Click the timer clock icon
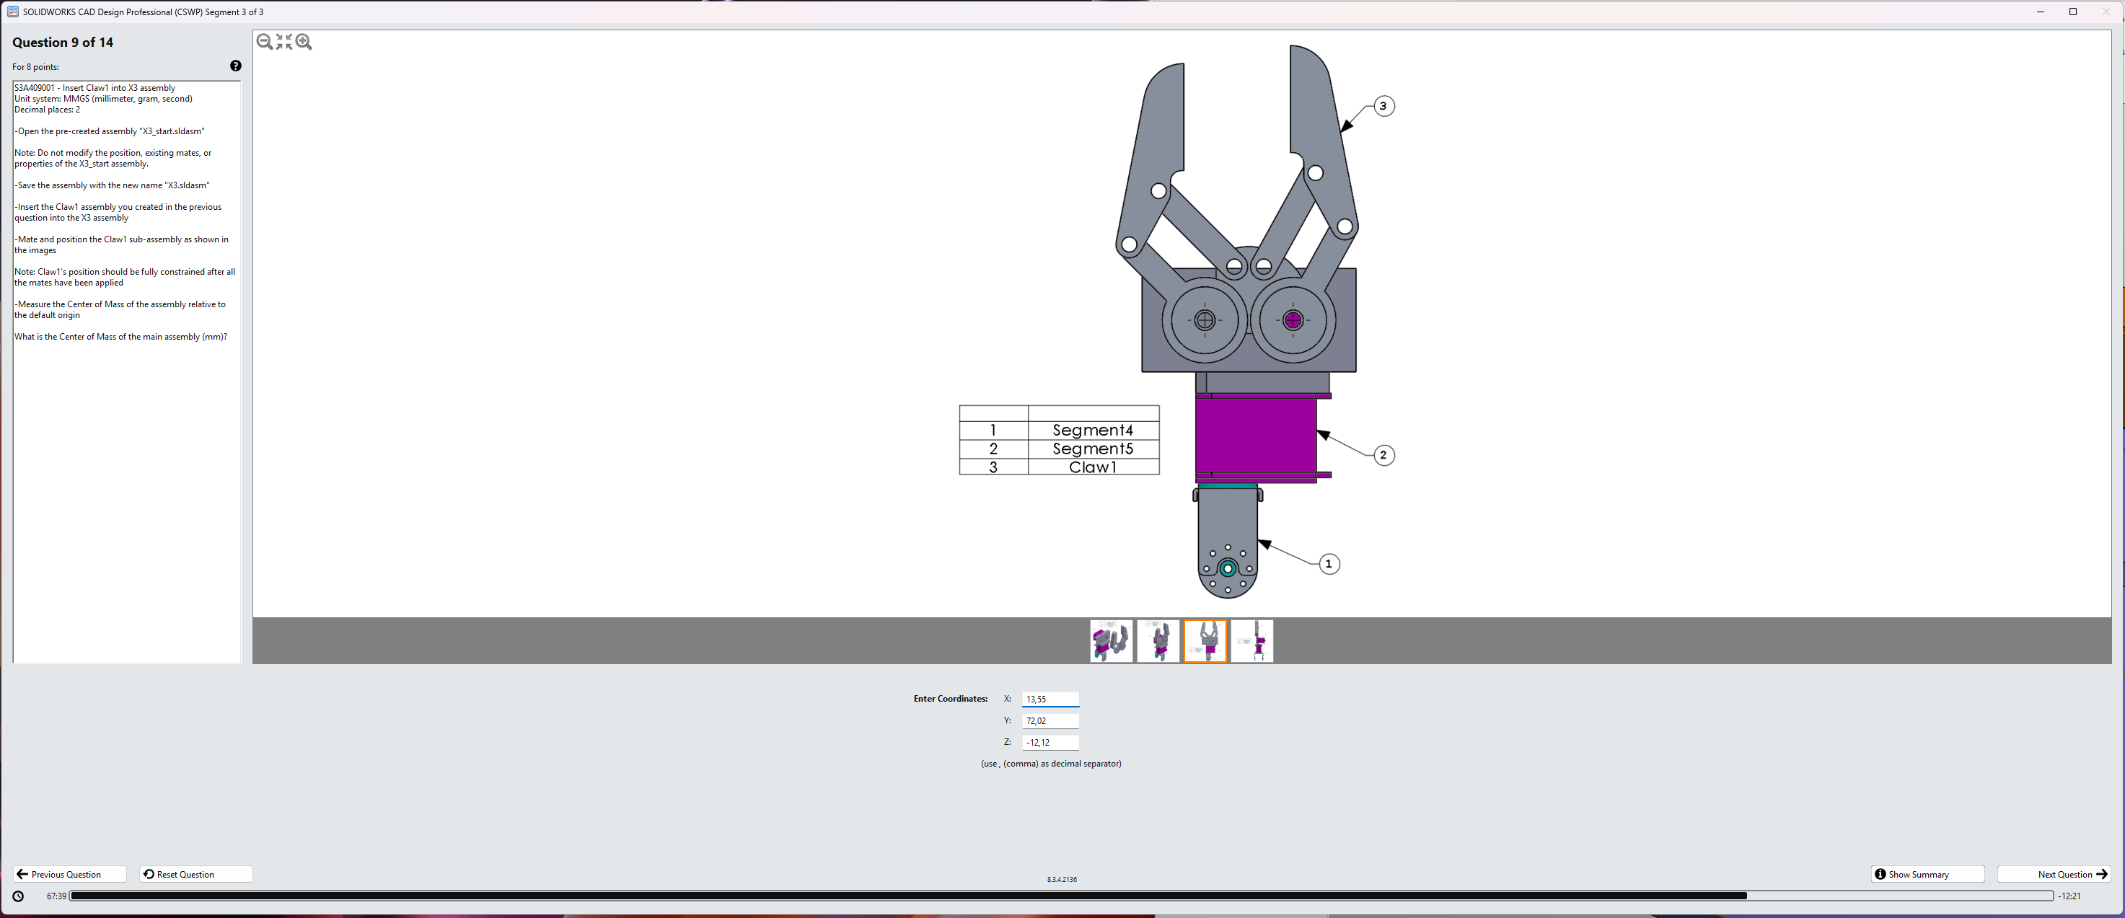This screenshot has height=918, width=2125. [18, 896]
